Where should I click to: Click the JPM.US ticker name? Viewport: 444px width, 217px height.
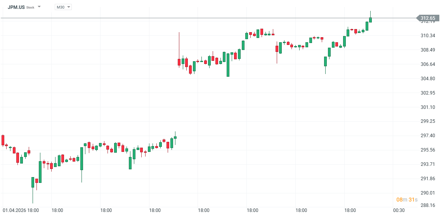pos(16,7)
